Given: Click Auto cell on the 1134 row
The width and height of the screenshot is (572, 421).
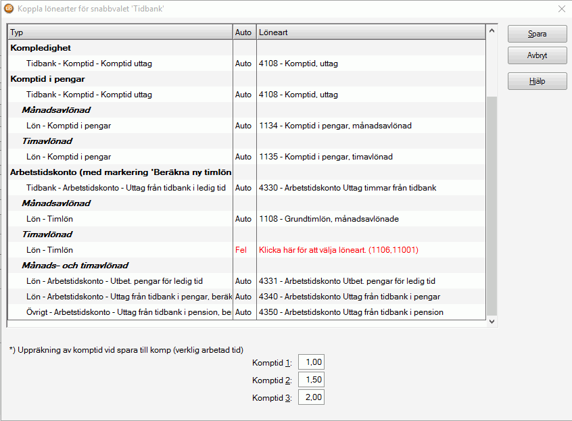Looking at the screenshot, I should pos(243,126).
